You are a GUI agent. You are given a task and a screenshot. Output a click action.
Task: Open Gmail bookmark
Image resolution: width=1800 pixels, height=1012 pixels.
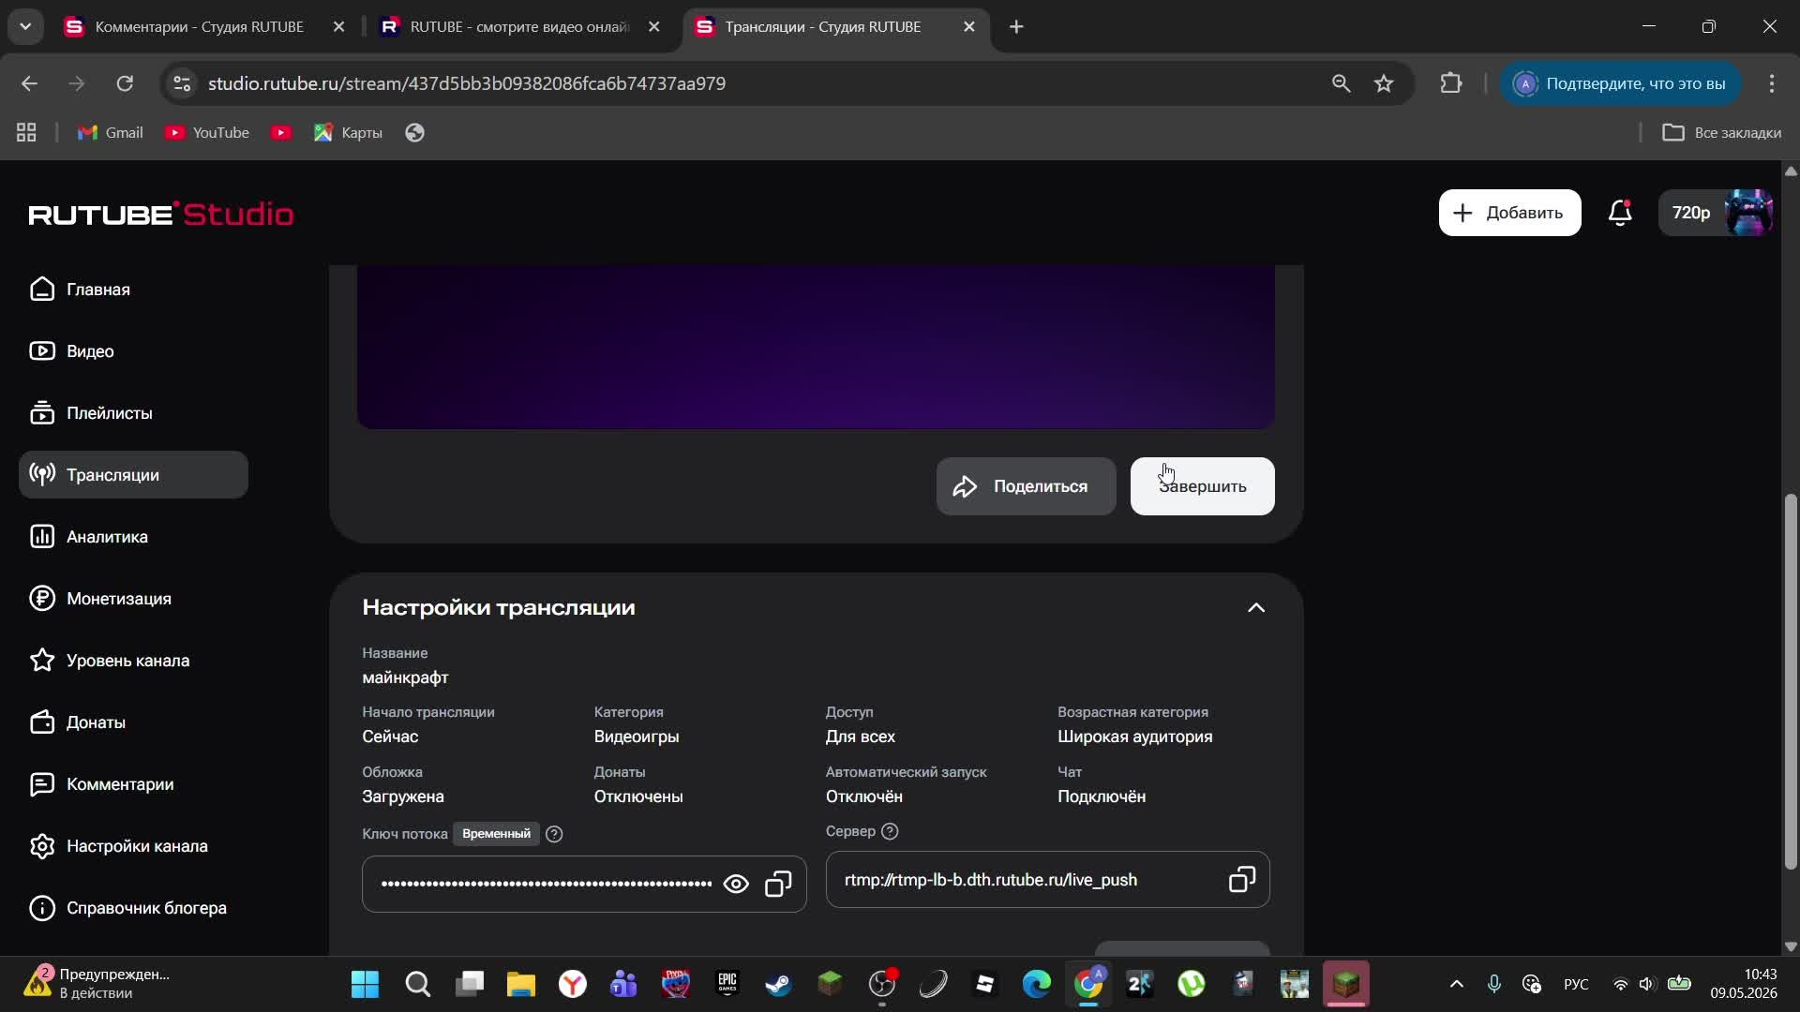click(110, 133)
